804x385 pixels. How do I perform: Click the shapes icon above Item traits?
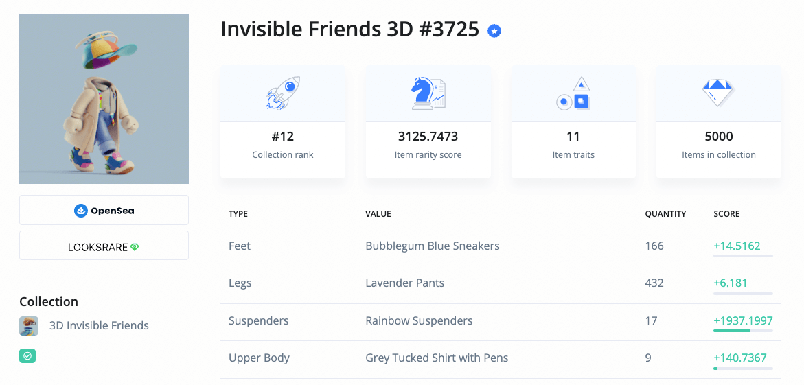click(574, 93)
